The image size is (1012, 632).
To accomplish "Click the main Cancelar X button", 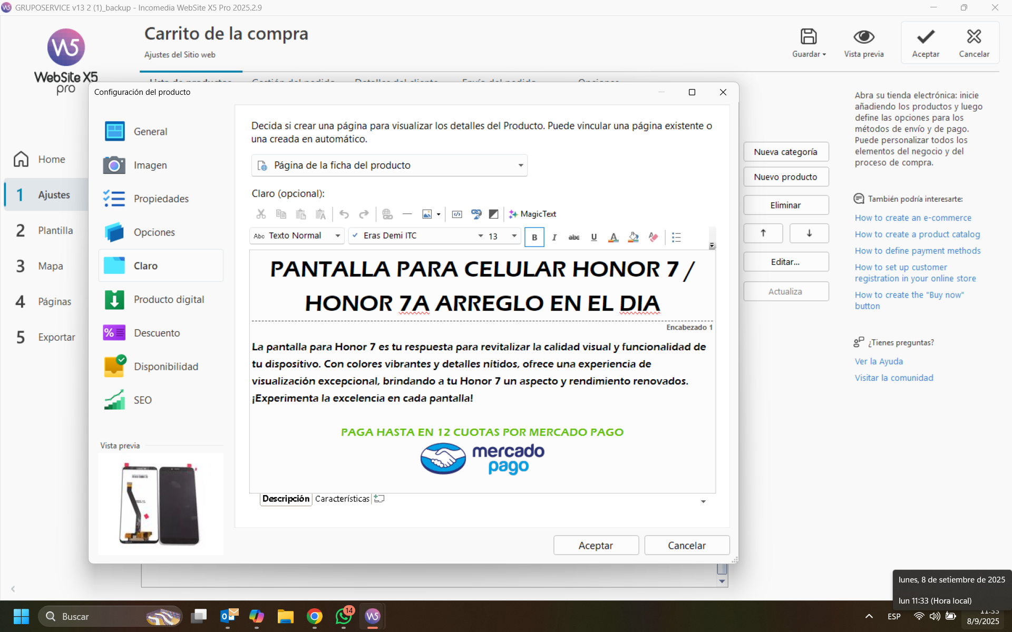I will coord(974,43).
